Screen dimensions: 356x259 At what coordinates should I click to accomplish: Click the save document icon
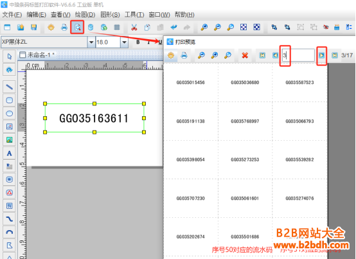34,28
